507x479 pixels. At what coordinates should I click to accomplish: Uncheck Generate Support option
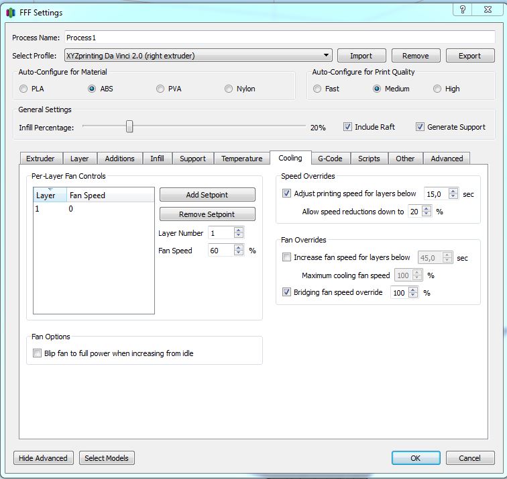(x=420, y=127)
